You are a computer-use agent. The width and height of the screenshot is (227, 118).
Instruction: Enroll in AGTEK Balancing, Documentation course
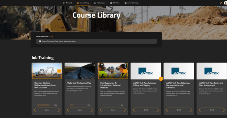tap(179, 110)
